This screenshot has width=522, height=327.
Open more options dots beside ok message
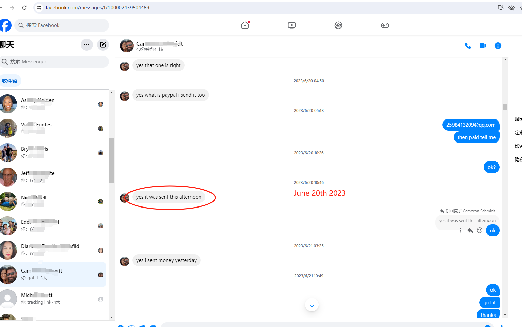click(461, 231)
